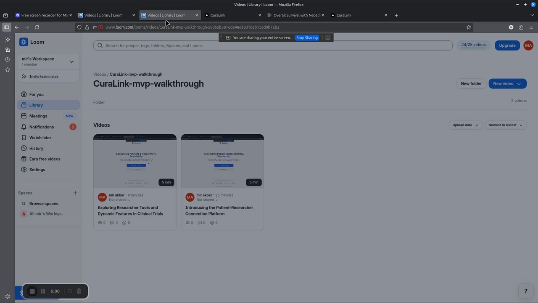Open the Firefox hamburger application menu
This screenshot has width=538, height=303.
[x=531, y=27]
